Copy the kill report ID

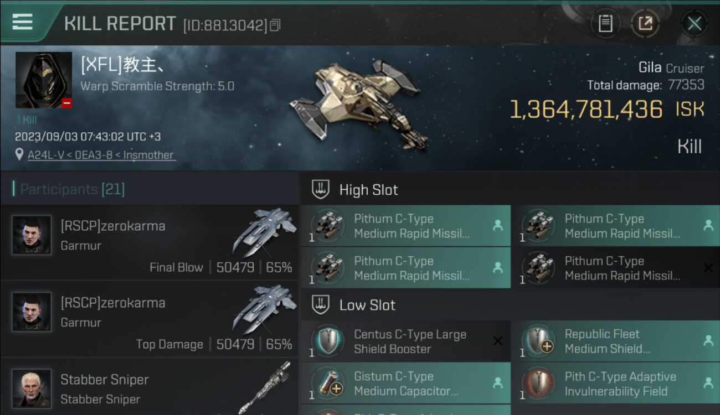pos(275,25)
